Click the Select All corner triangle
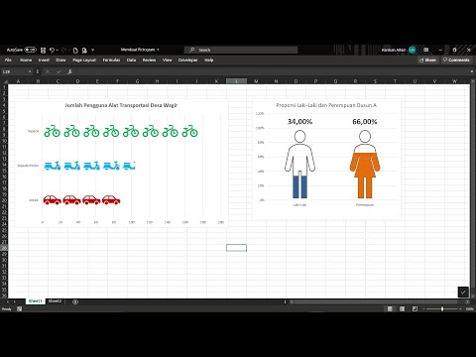The height and width of the screenshot is (357, 476). 5,81
